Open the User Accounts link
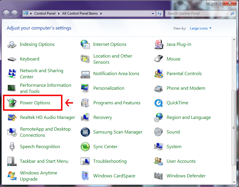 [x=181, y=161]
